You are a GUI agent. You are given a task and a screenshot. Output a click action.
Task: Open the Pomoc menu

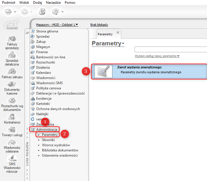coord(70,3)
